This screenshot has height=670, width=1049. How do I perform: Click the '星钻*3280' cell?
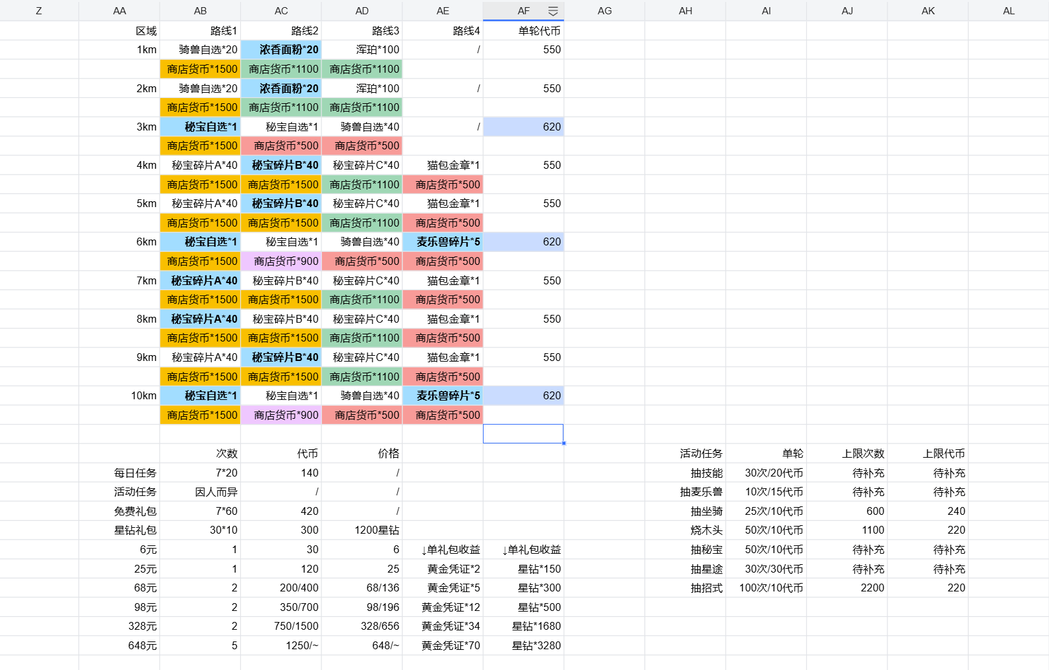tap(523, 645)
